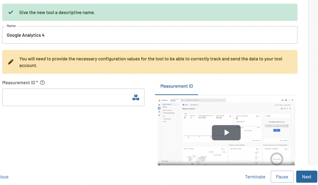This screenshot has height=185, width=318.
Task: Click the pencil icon in the yellow notice
Action: pos(11,62)
